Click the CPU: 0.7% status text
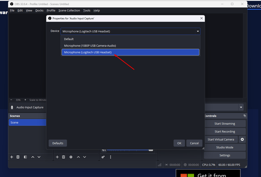This screenshot has width=261, height=177. pyautogui.click(x=209, y=165)
